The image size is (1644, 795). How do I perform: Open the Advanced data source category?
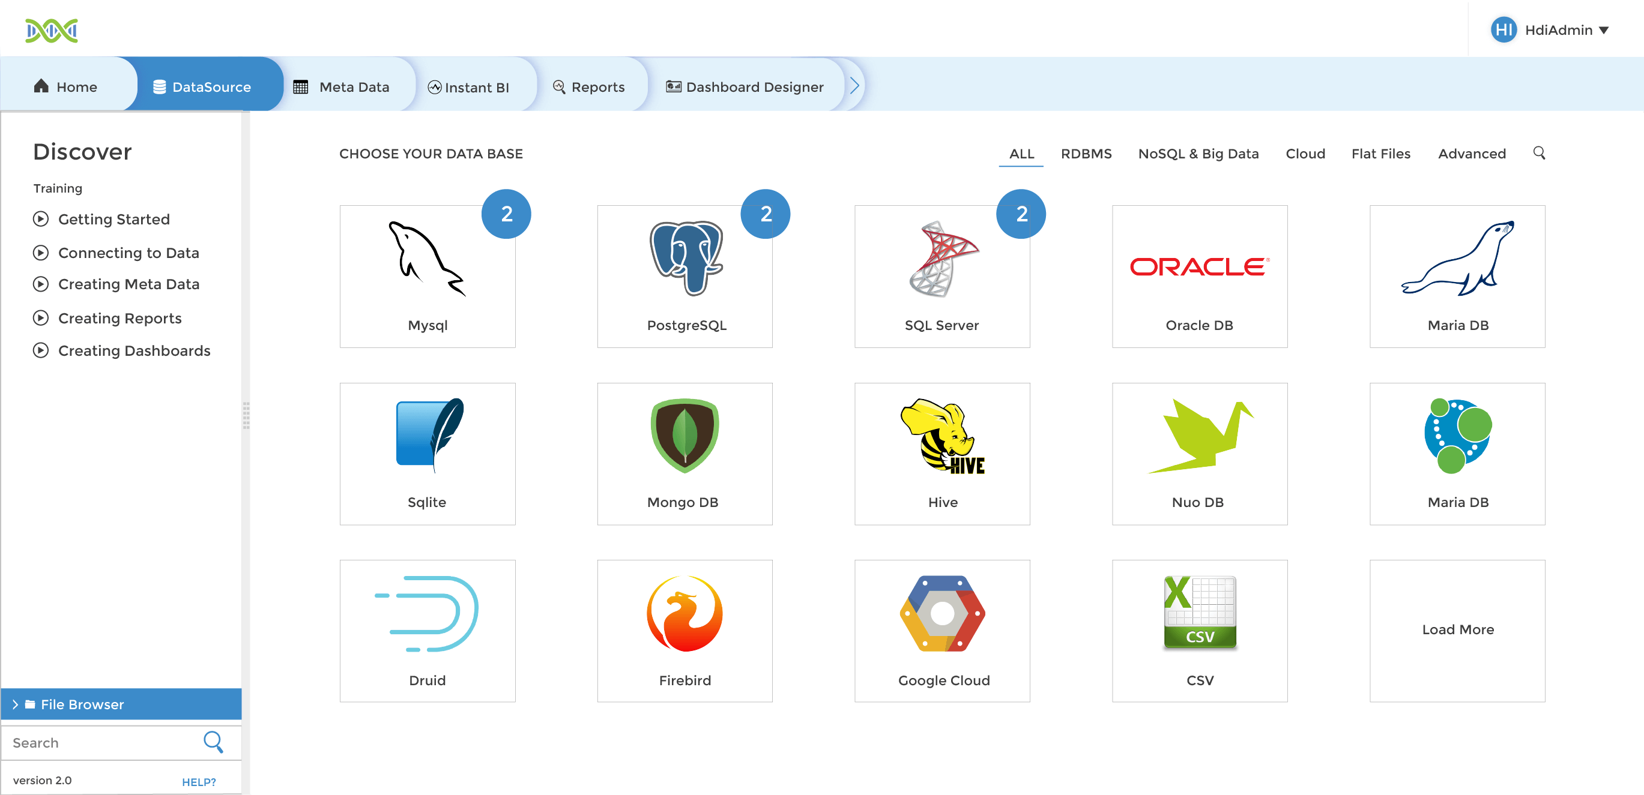[x=1473, y=153]
